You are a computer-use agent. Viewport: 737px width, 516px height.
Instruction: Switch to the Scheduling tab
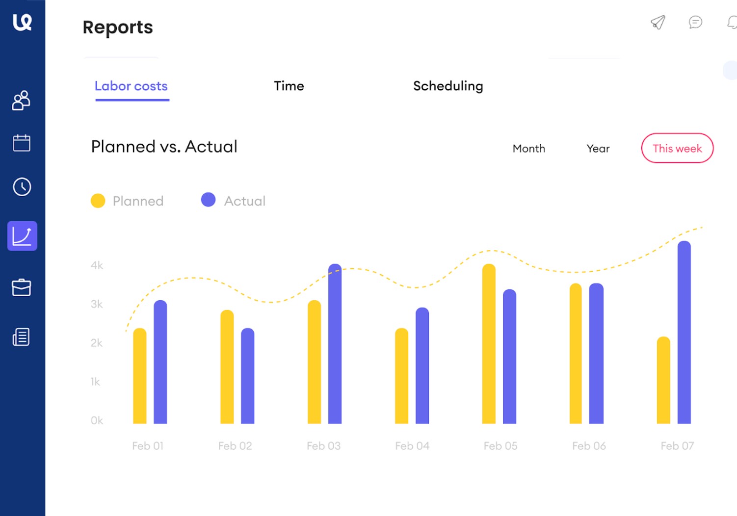(x=448, y=86)
